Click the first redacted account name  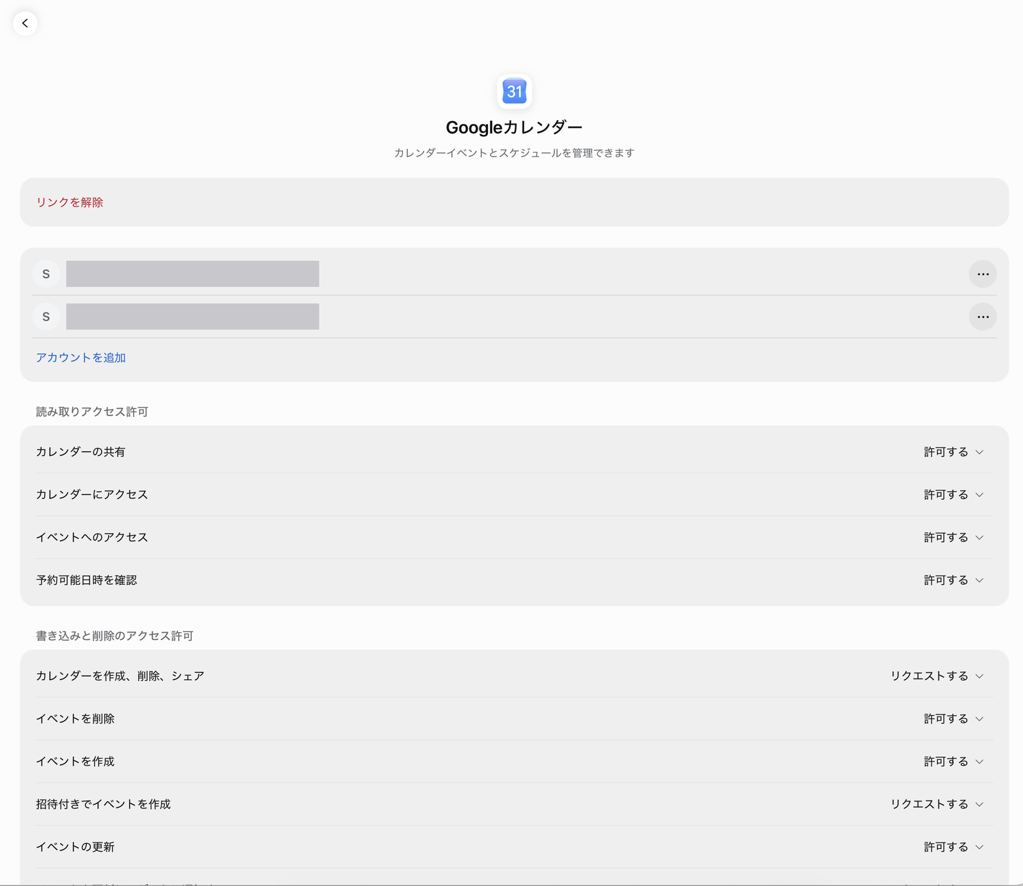[x=192, y=274]
